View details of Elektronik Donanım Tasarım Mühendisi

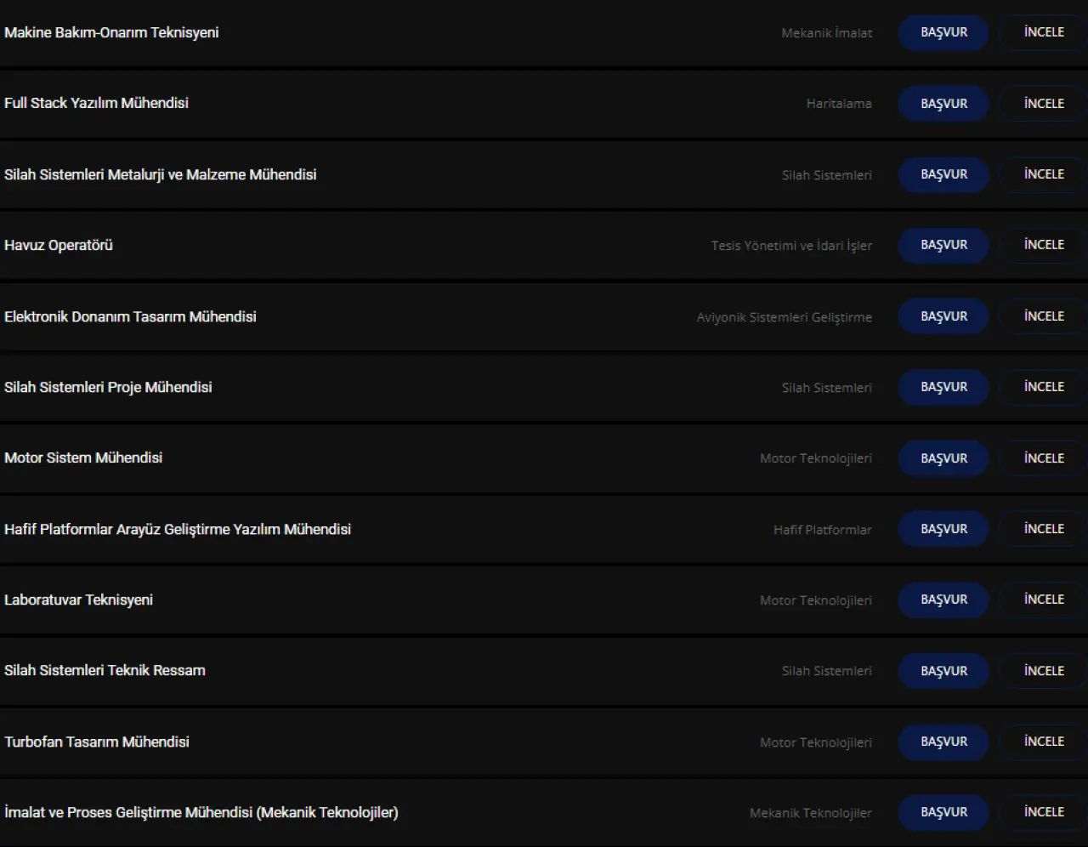click(x=1044, y=316)
